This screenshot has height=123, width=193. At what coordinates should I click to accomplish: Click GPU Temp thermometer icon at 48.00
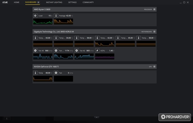[35, 73]
